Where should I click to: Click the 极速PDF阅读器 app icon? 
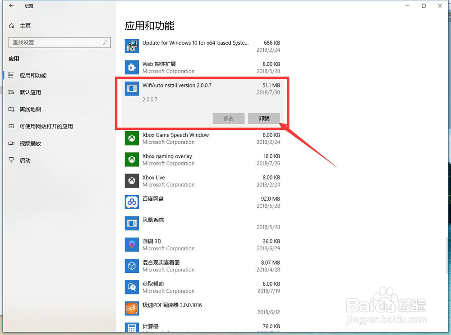coord(132,308)
